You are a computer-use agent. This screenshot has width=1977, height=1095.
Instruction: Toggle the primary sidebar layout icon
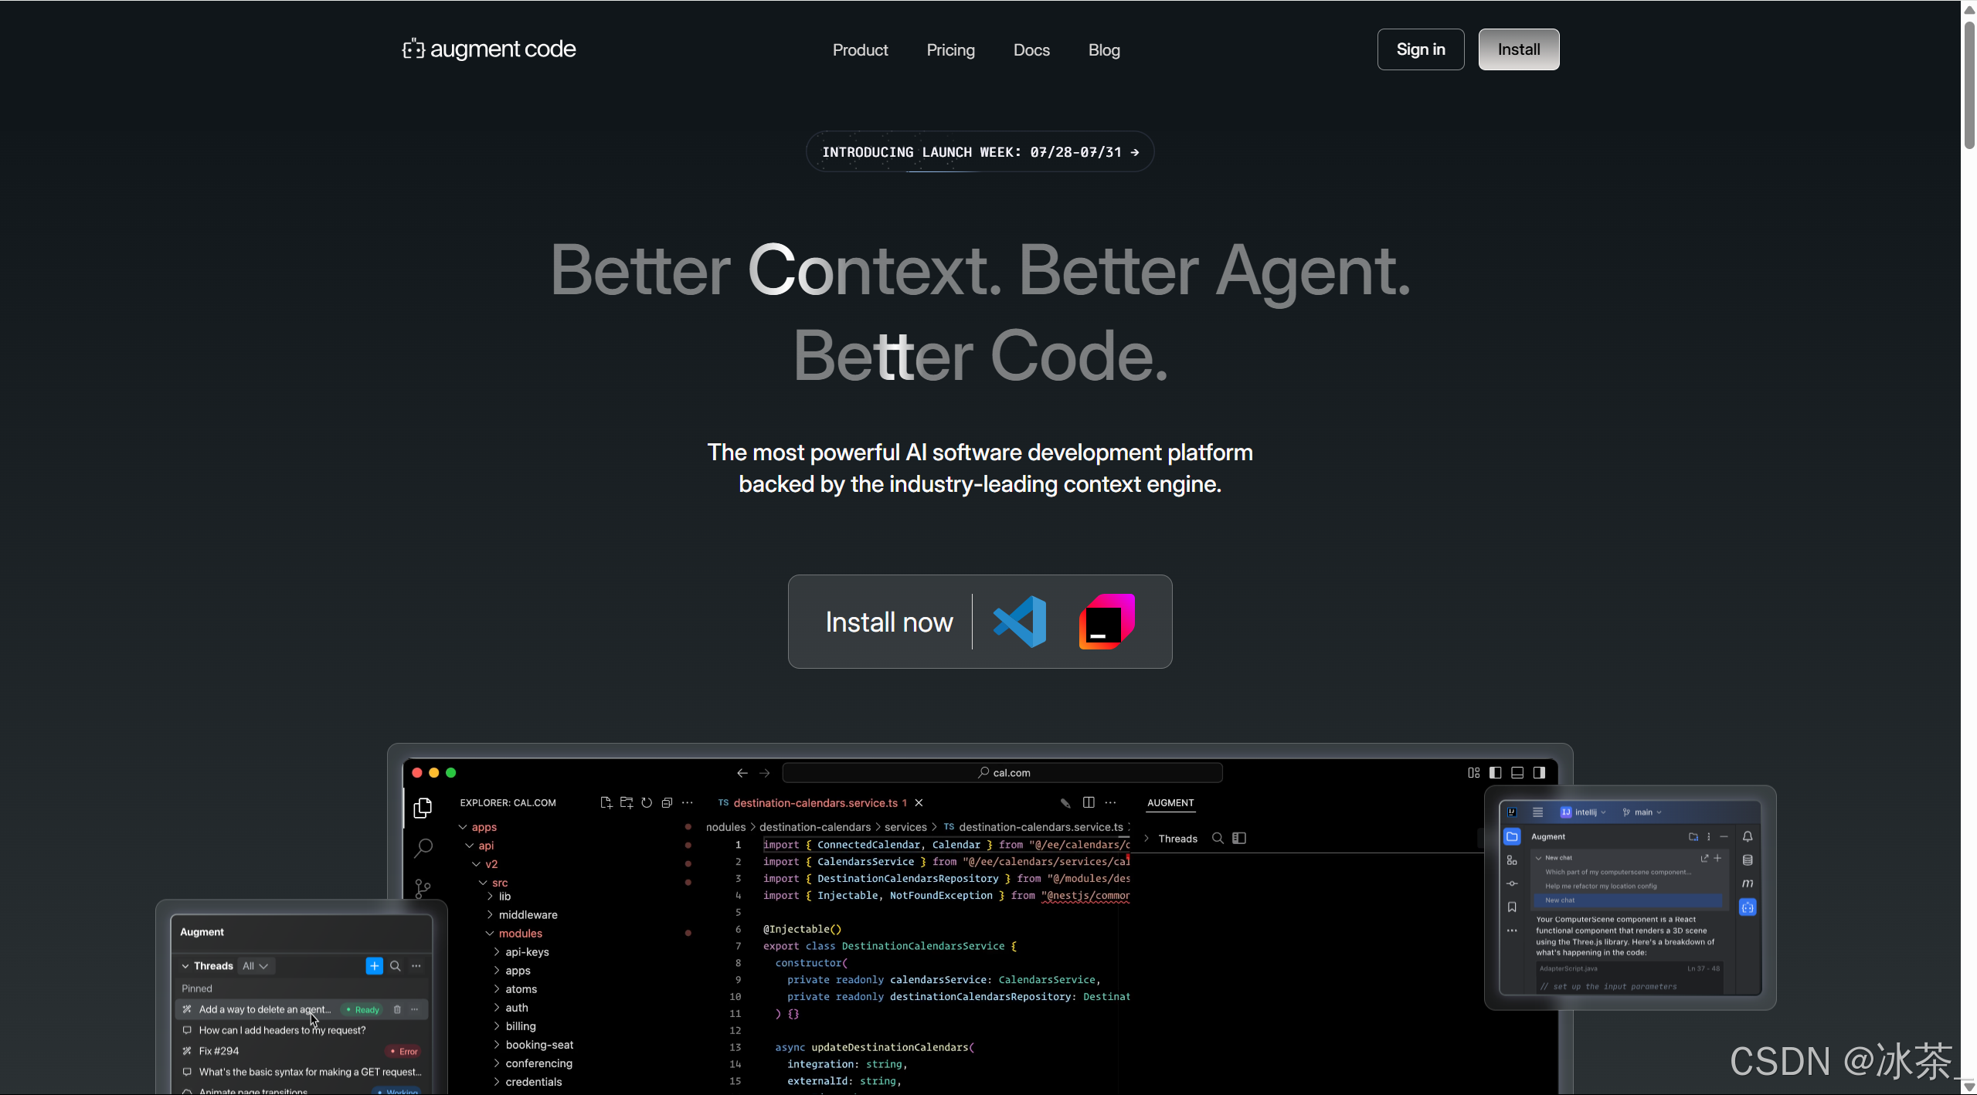pyautogui.click(x=1496, y=773)
